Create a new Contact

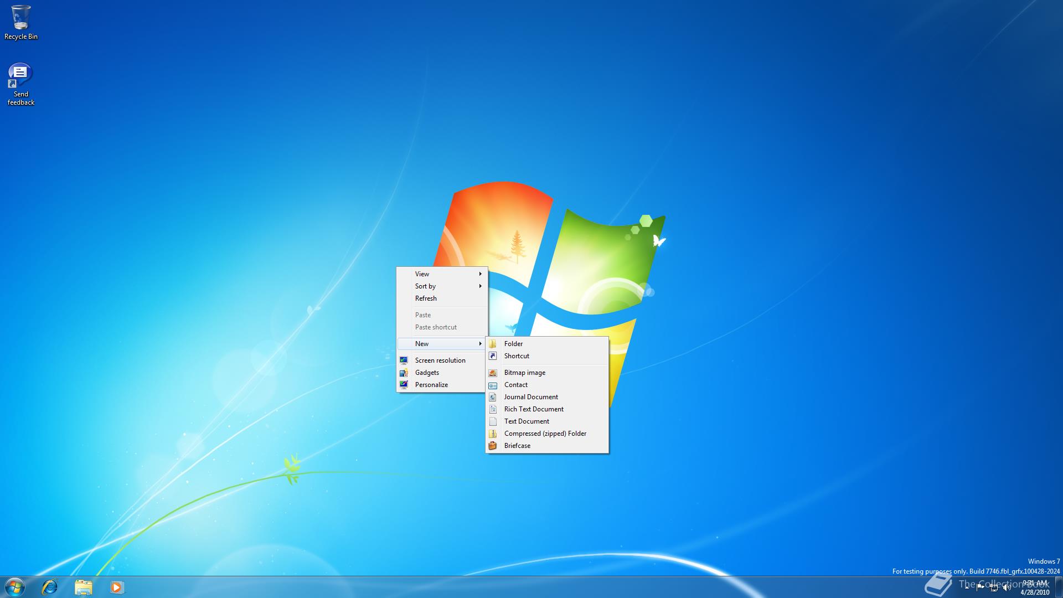coord(547,385)
